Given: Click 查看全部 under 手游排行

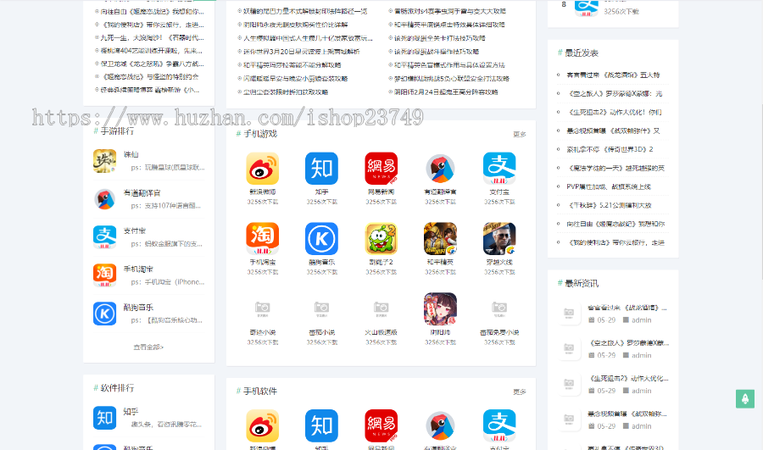Looking at the screenshot, I should pos(148,347).
